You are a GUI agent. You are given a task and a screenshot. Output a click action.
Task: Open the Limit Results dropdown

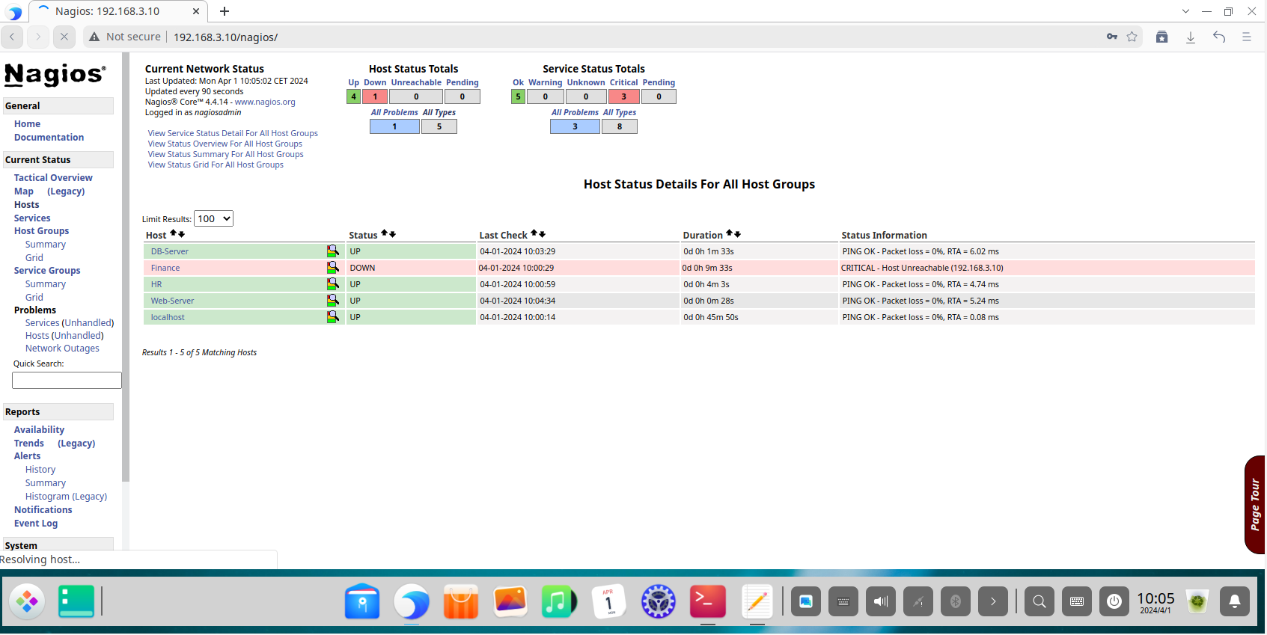(213, 218)
